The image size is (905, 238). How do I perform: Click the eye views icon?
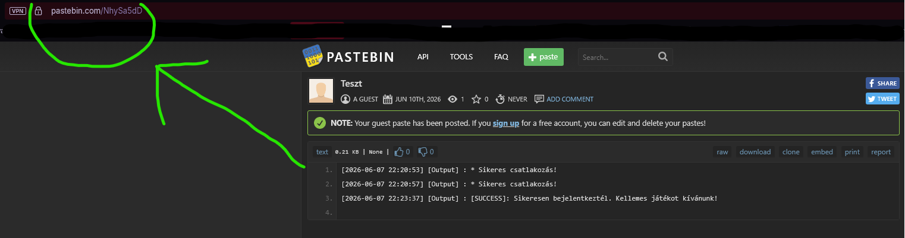[452, 99]
